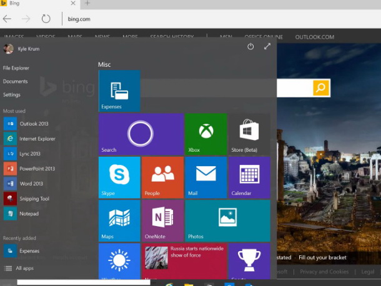Open the Sports trophy tile
Screen dimensions: 381x286
pyautogui.click(x=249, y=261)
